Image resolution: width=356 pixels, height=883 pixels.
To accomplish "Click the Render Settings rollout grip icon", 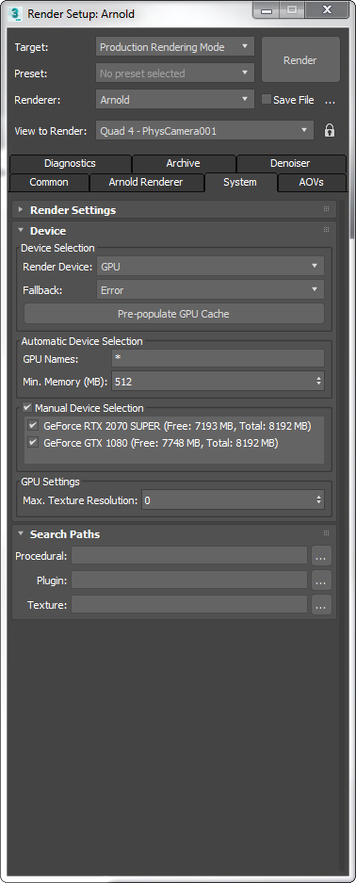I will (326, 209).
